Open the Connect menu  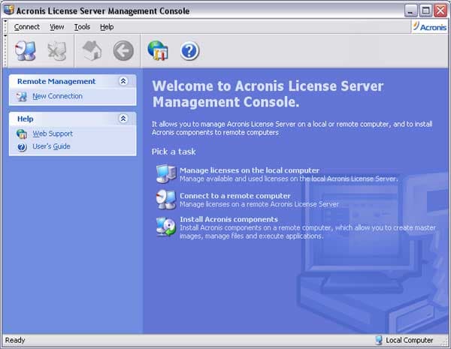(x=27, y=27)
